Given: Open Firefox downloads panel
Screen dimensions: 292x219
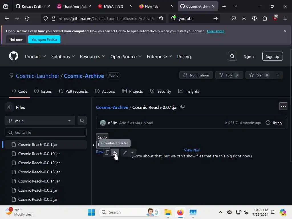Looking at the screenshot, I should (244, 19).
